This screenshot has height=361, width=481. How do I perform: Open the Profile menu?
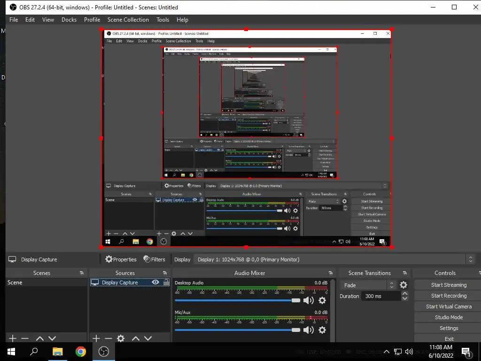[x=92, y=20]
